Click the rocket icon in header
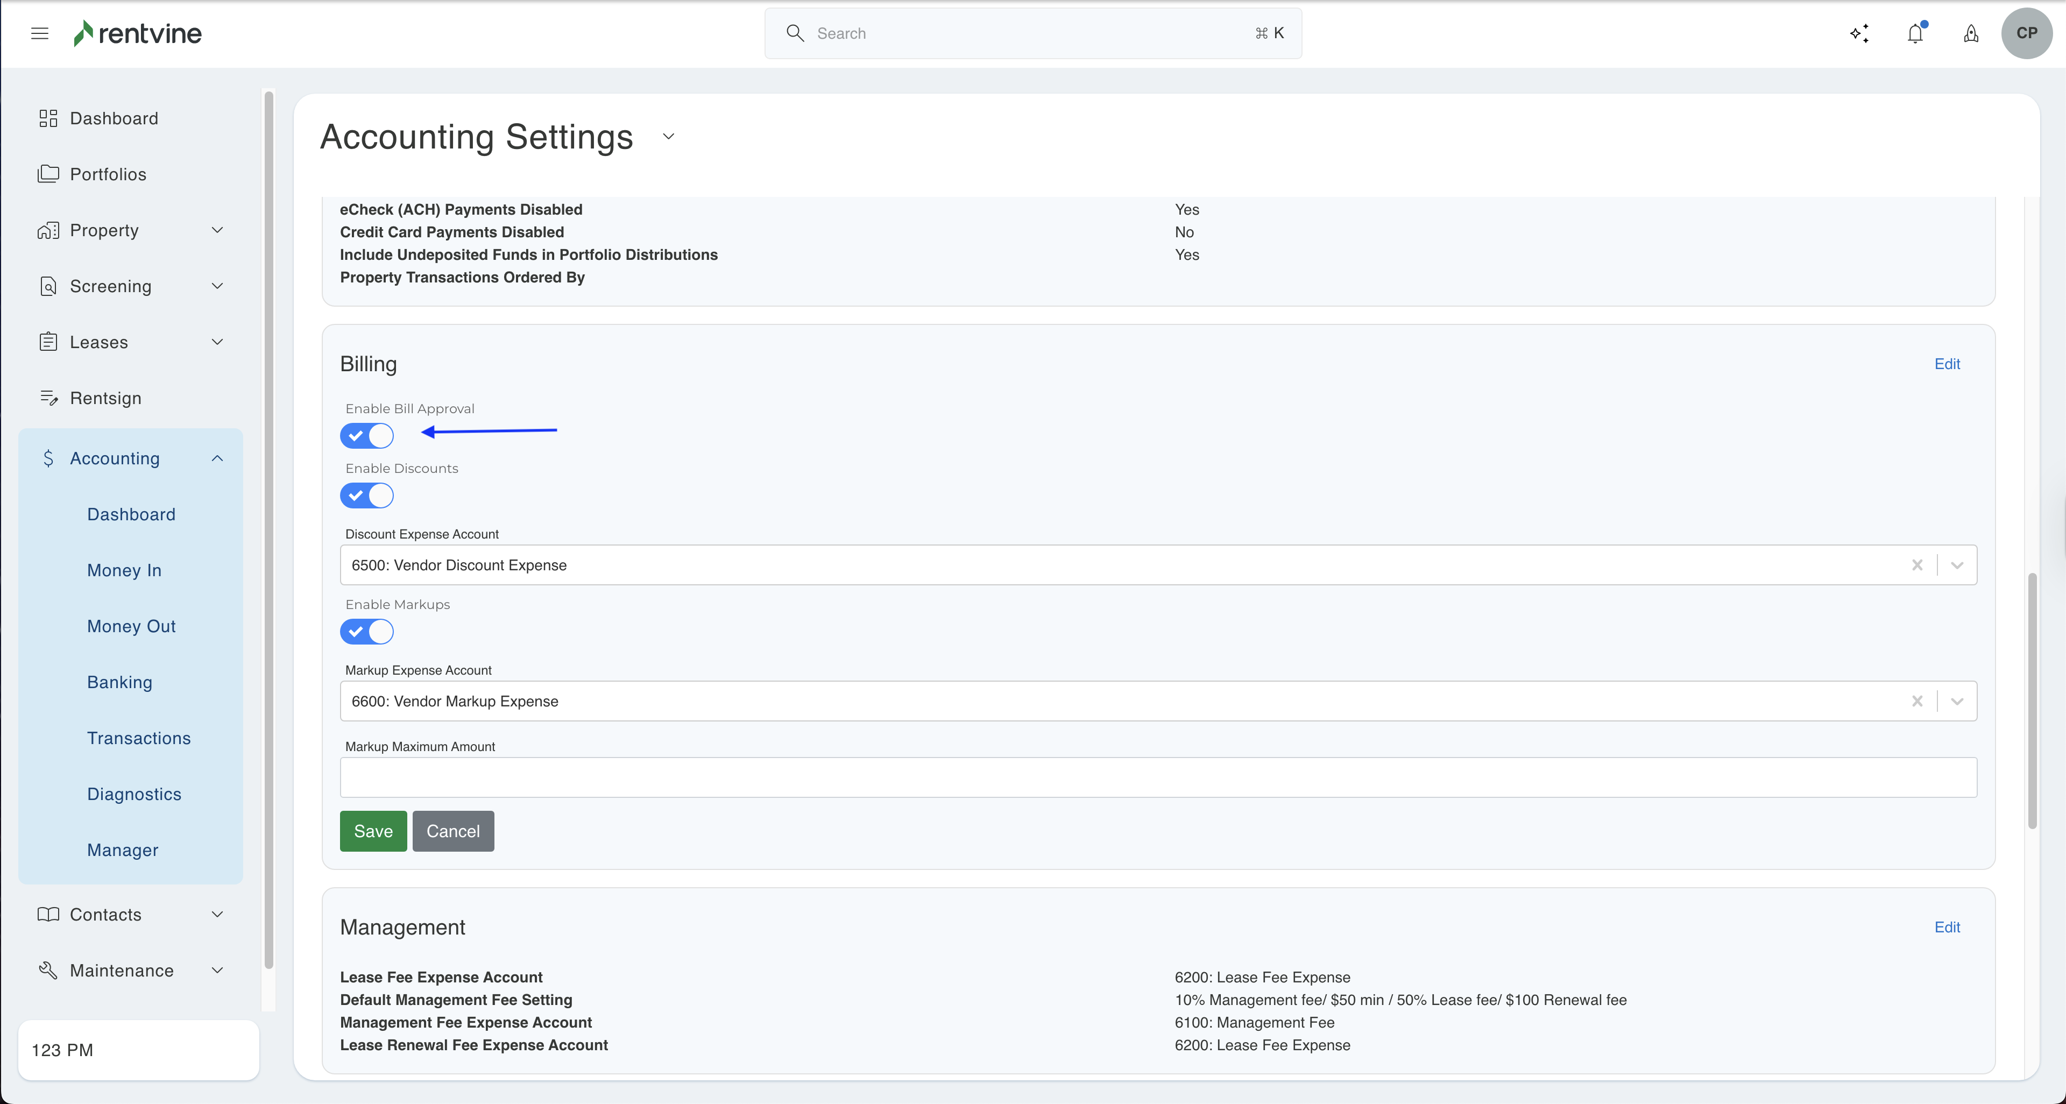 coord(1971,33)
